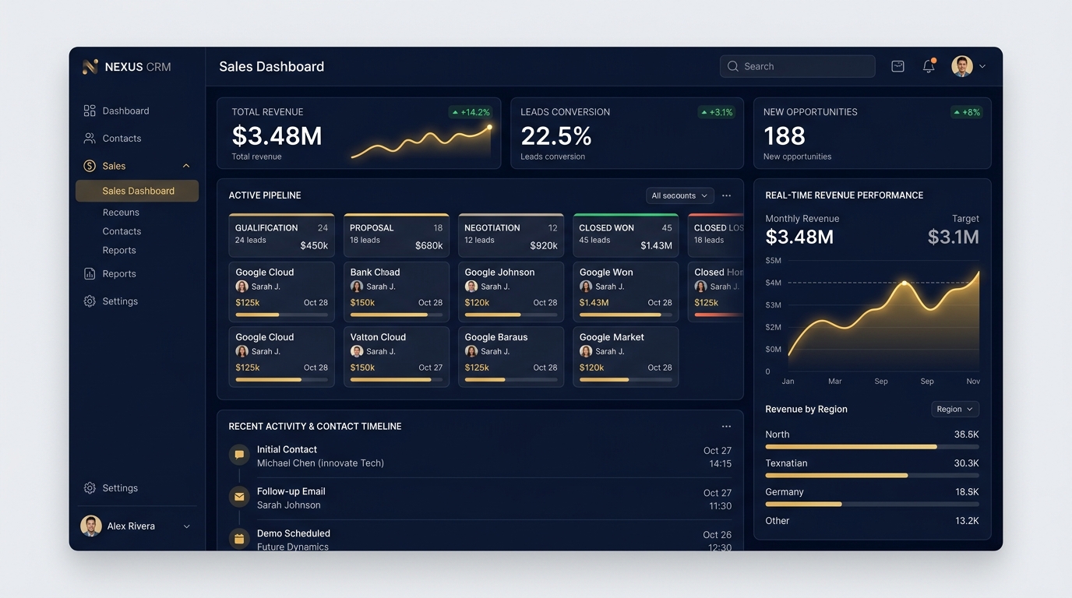This screenshot has height=598, width=1072.
Task: Open Google Baraus deal card
Action: (x=511, y=357)
